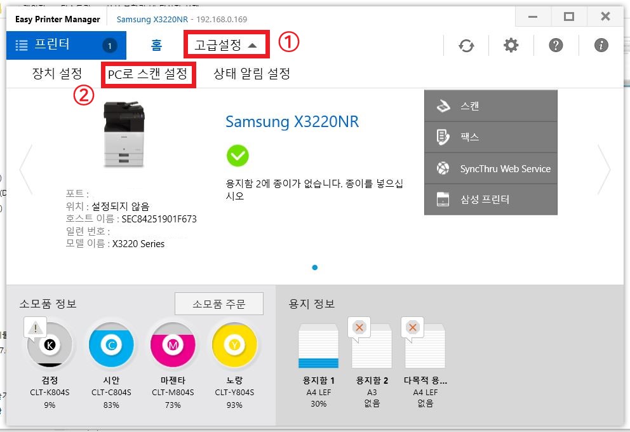The height and width of the screenshot is (432, 630).
Task: Open the 상태 알림 설정 menu item
Action: tap(252, 74)
